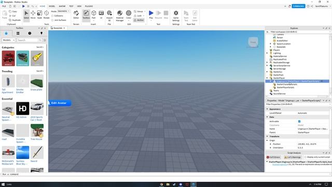Open Game Settings

(x=176, y=16)
